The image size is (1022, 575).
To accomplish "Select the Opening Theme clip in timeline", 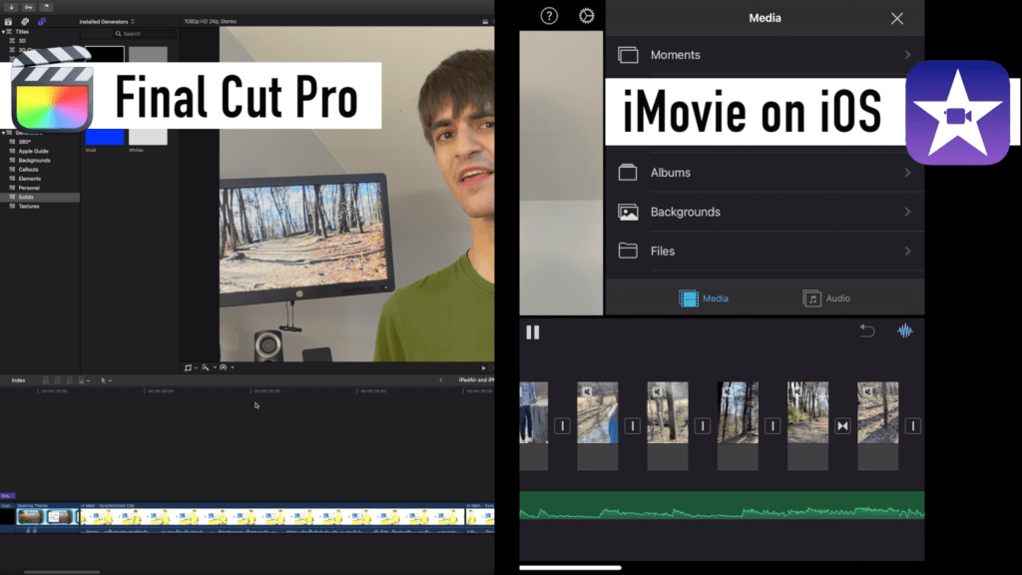I will click(x=47, y=517).
